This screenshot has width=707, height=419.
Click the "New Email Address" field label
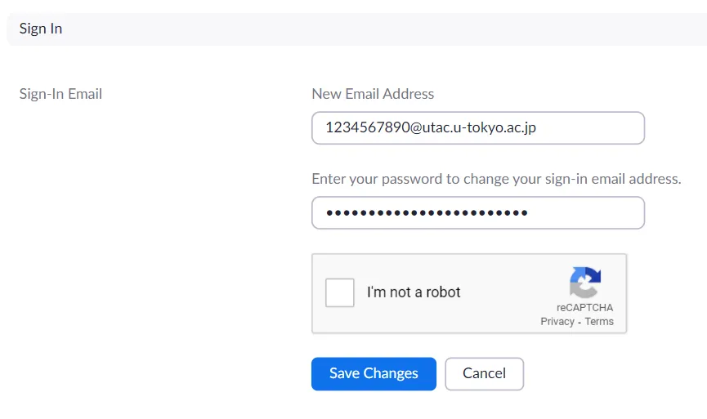373,94
